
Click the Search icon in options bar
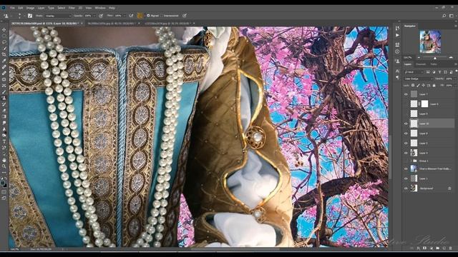pos(444,16)
